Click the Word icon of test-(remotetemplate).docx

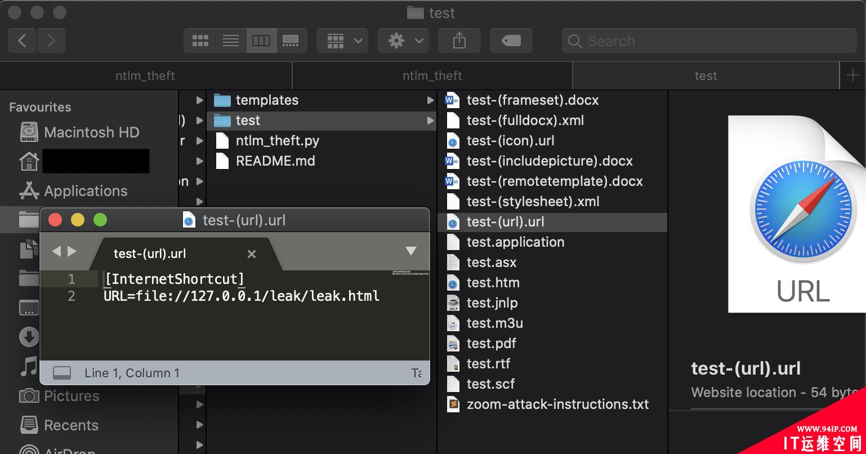(453, 181)
